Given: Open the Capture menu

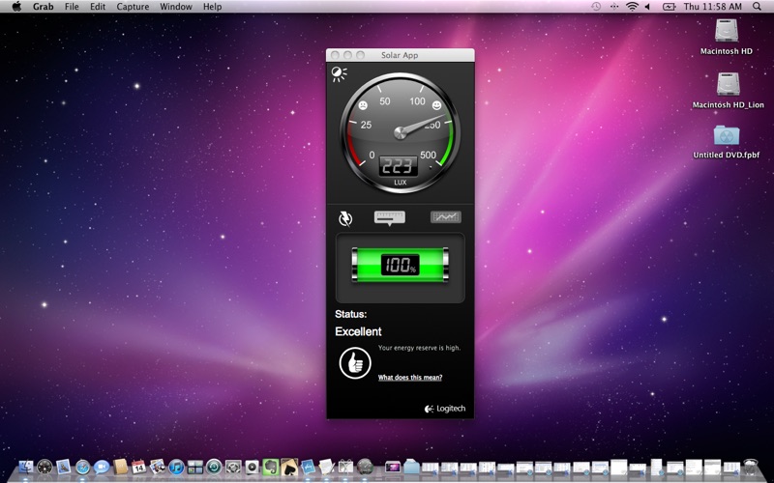Looking at the screenshot, I should pos(133,7).
